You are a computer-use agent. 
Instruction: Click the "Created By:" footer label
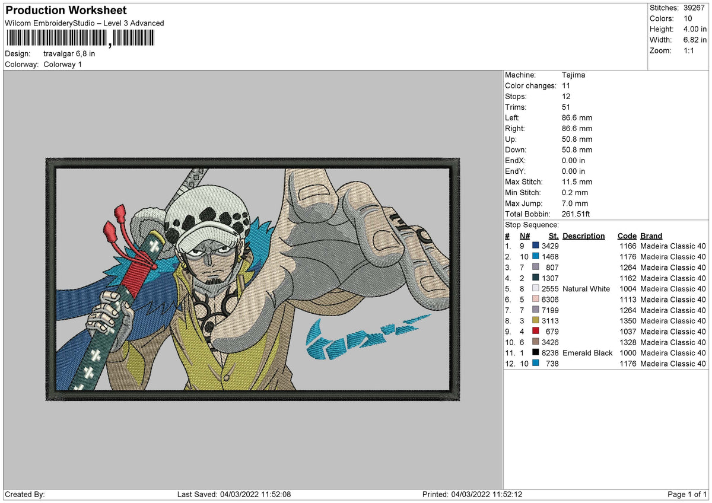click(25, 494)
